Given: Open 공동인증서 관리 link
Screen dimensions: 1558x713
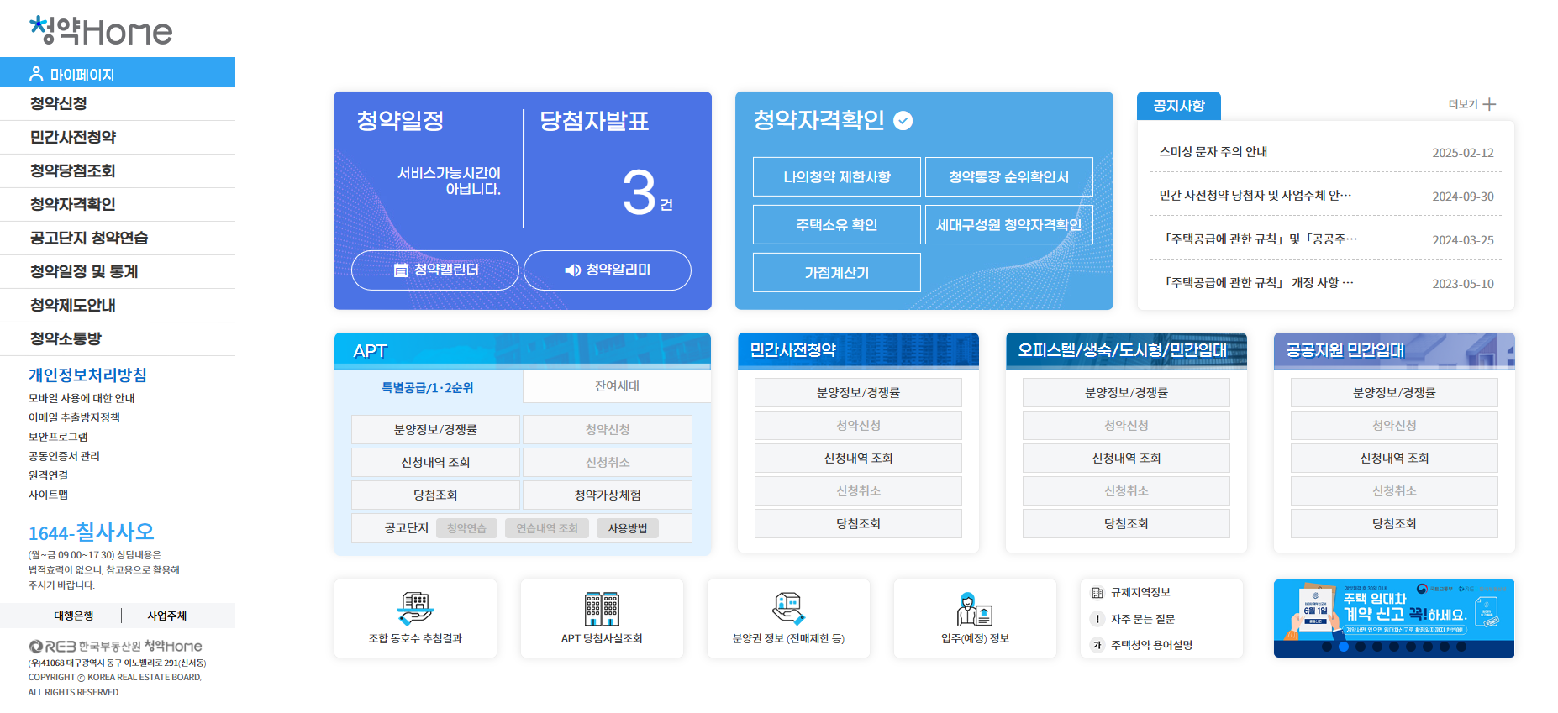Looking at the screenshot, I should pyautogui.click(x=64, y=456).
